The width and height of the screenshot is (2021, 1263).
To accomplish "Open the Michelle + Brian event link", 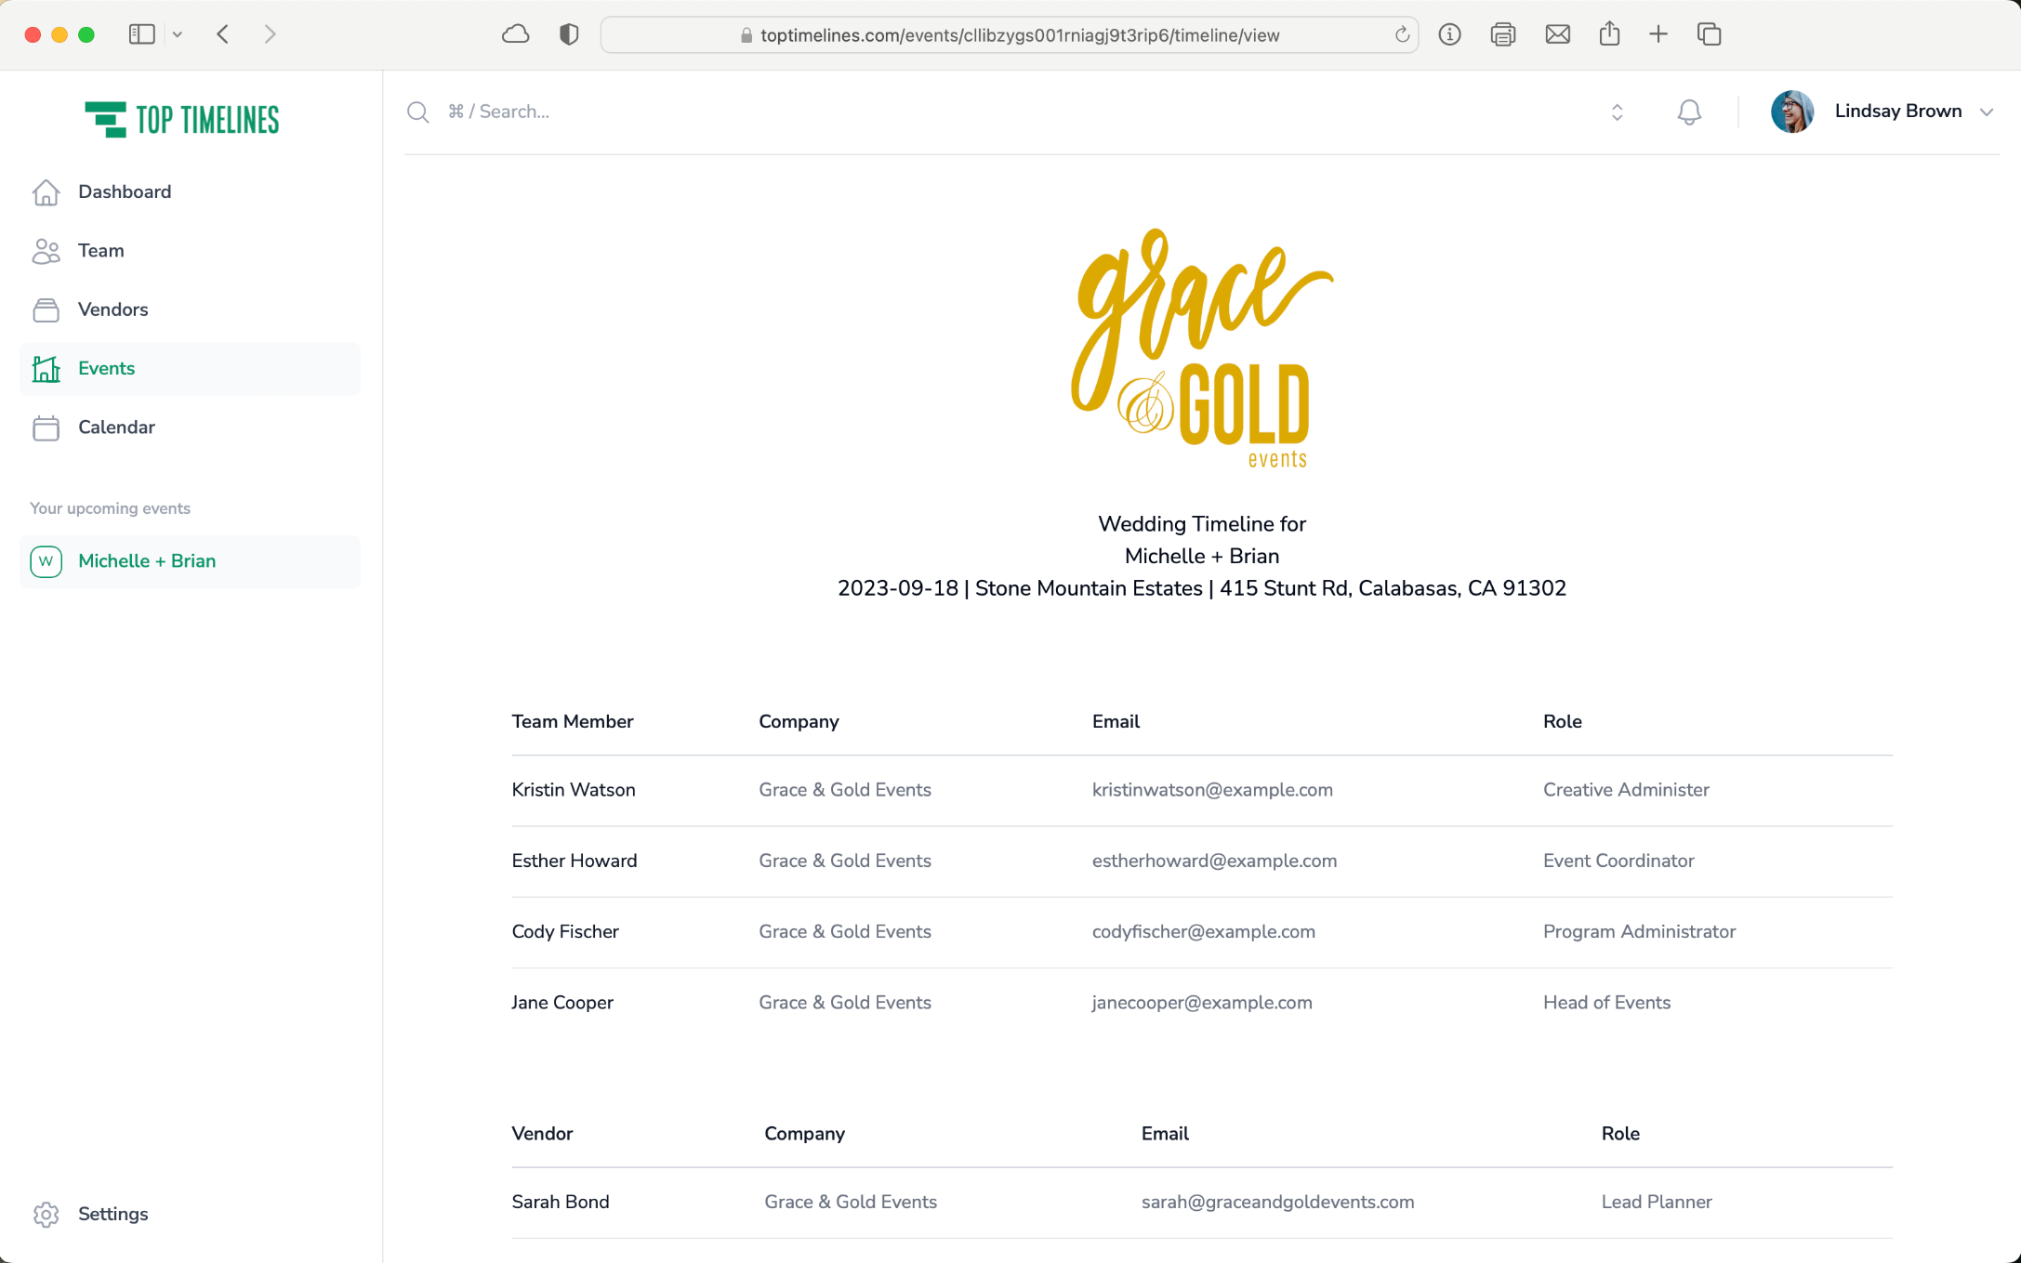I will [x=147, y=561].
